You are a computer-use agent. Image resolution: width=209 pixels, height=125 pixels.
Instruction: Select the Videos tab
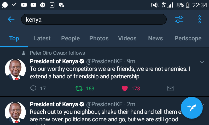[127, 38]
